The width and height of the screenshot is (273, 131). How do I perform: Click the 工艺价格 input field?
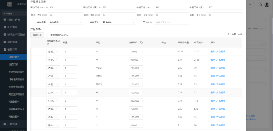(171, 22)
